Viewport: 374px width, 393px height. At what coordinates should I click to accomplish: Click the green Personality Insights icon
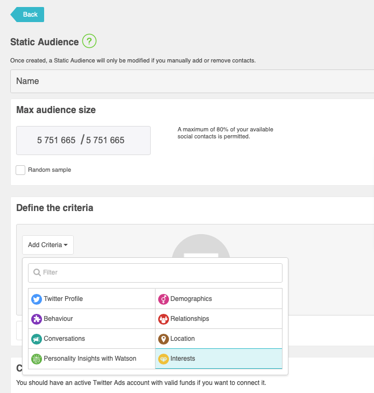coord(37,359)
